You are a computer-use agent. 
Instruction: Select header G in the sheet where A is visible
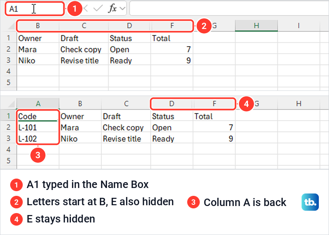point(257,104)
